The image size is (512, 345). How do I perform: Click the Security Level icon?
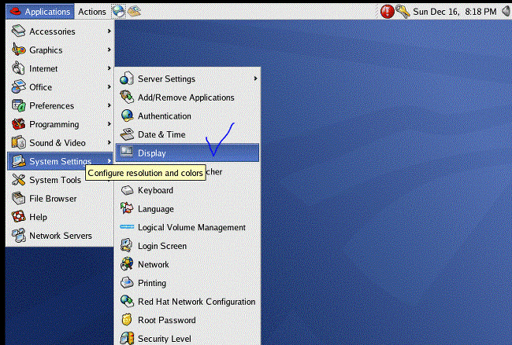coord(127,339)
